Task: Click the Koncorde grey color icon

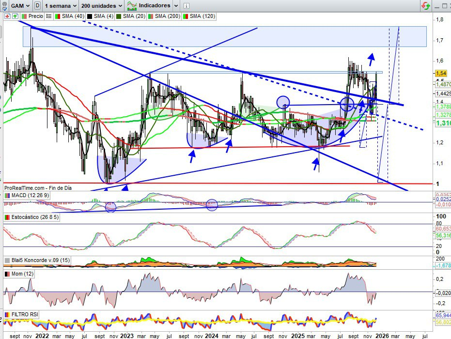Action: click(x=7, y=261)
